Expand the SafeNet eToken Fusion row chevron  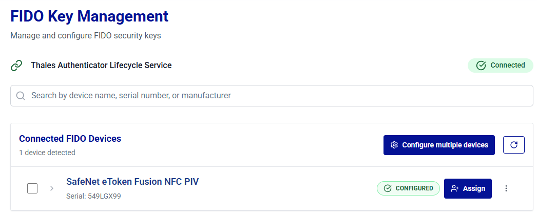point(51,188)
